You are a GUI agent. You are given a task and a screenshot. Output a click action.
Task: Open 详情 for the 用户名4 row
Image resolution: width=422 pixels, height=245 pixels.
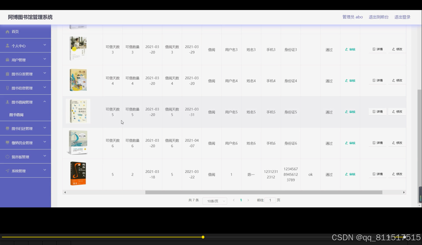pos(377,80)
